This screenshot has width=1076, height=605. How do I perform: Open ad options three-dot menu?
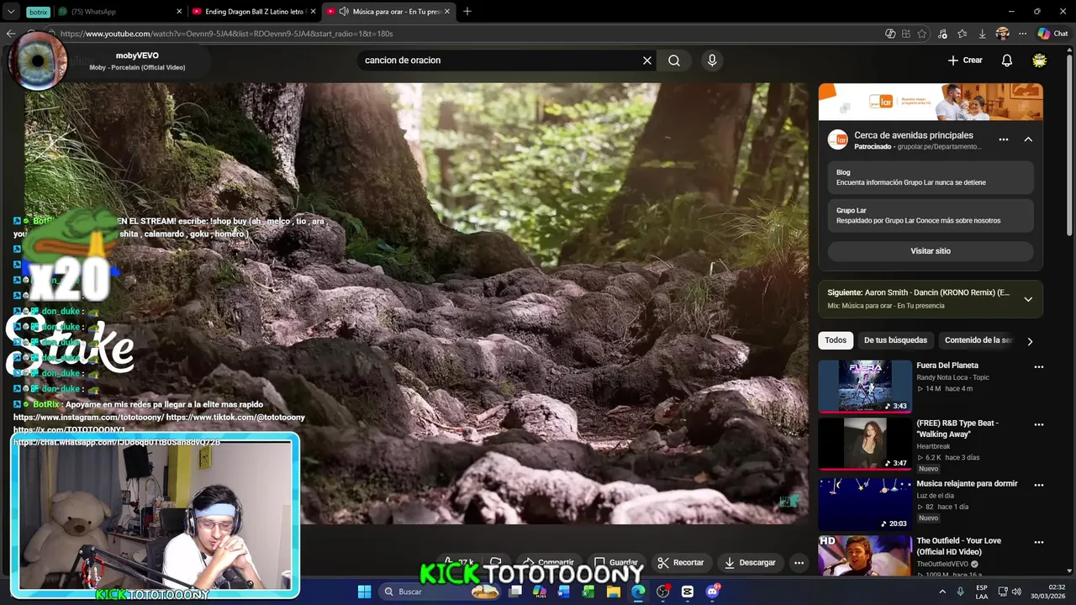[x=1003, y=139]
